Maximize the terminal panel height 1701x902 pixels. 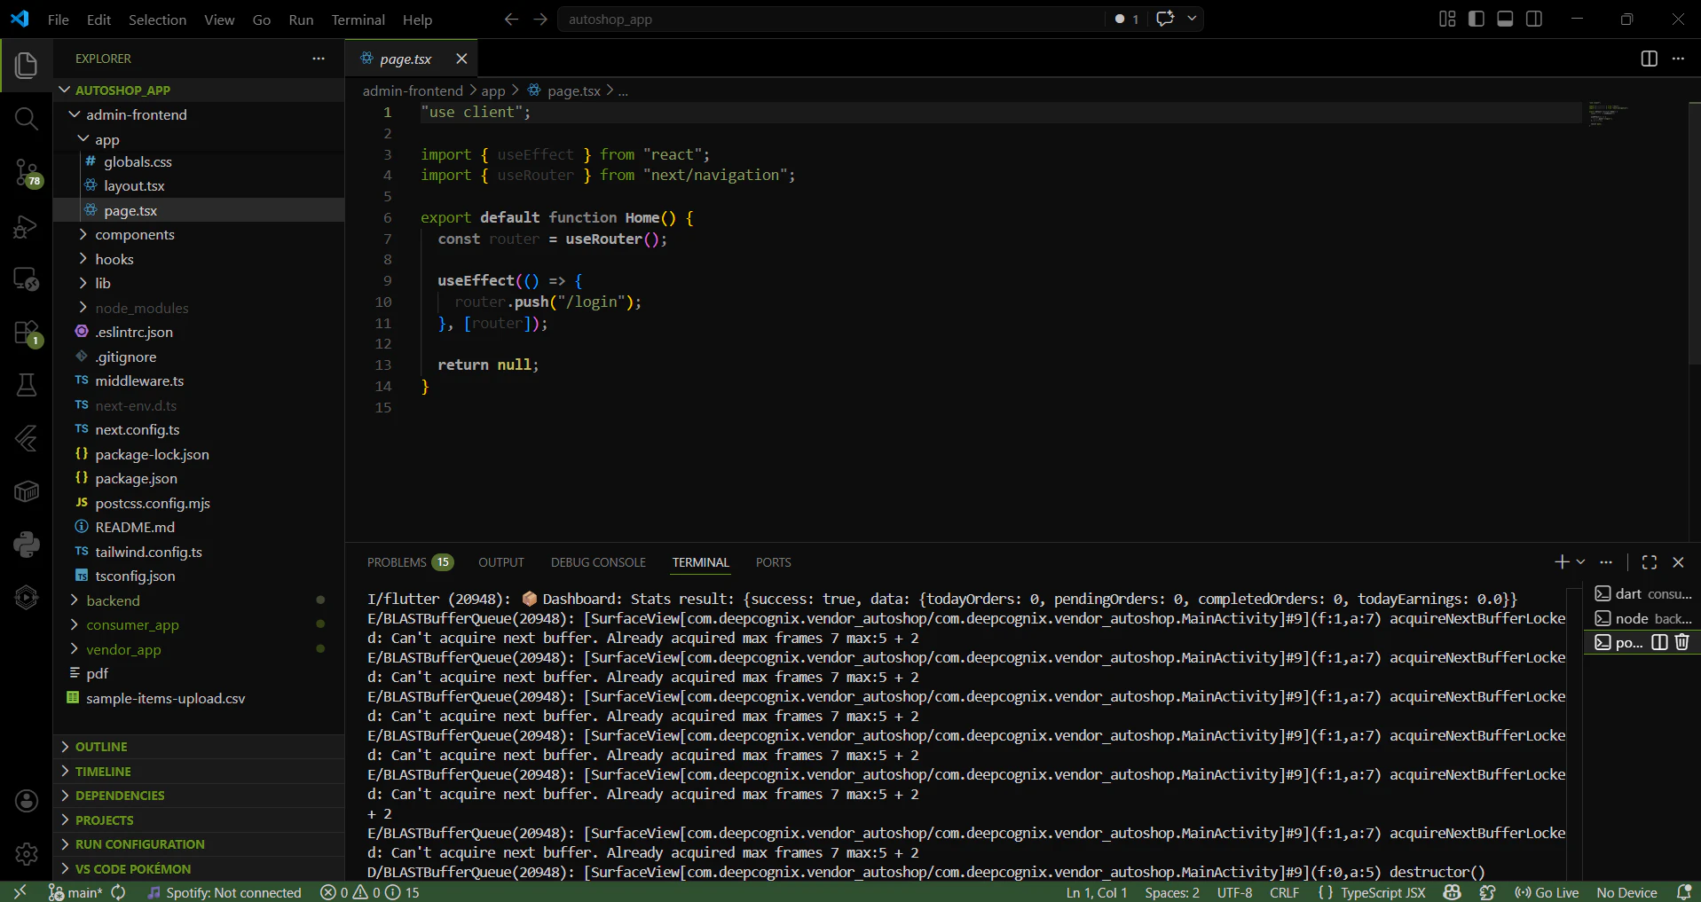tap(1650, 561)
